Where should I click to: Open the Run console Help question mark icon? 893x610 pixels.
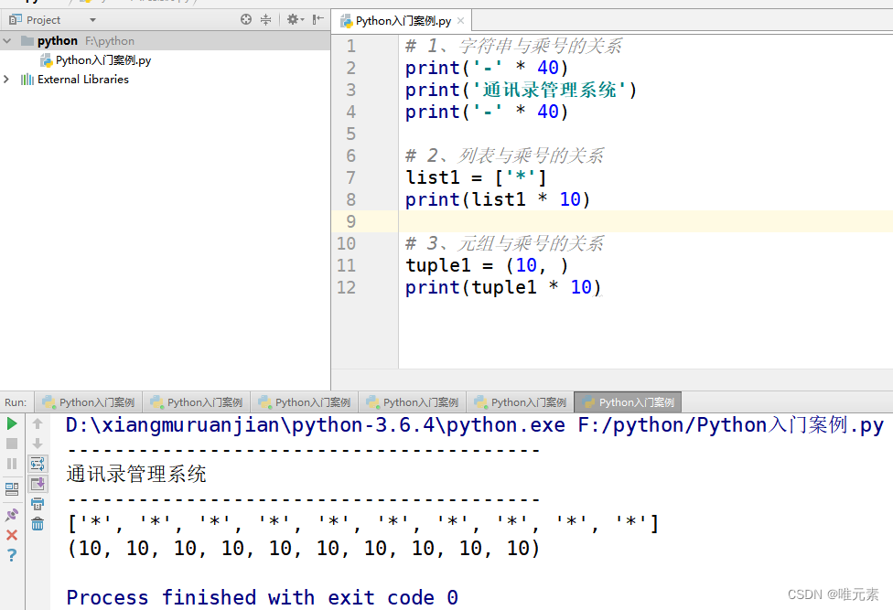tap(12, 553)
